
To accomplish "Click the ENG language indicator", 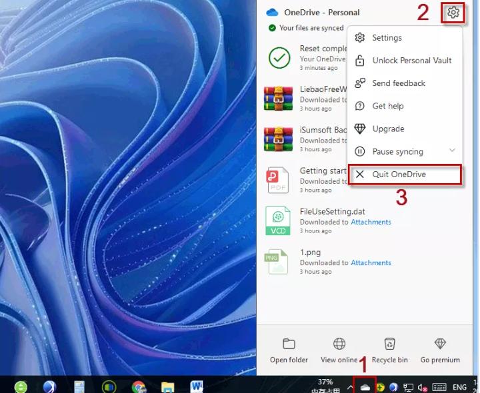I will point(459,387).
